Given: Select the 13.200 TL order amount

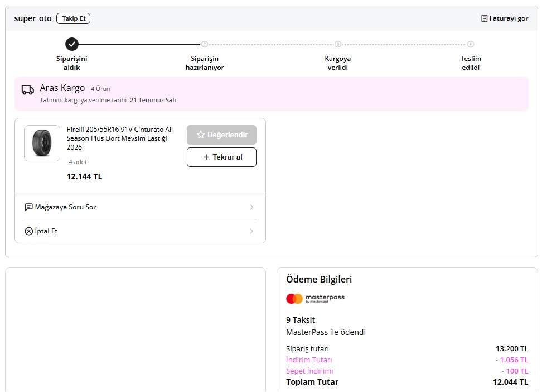Looking at the screenshot, I should (x=512, y=348).
